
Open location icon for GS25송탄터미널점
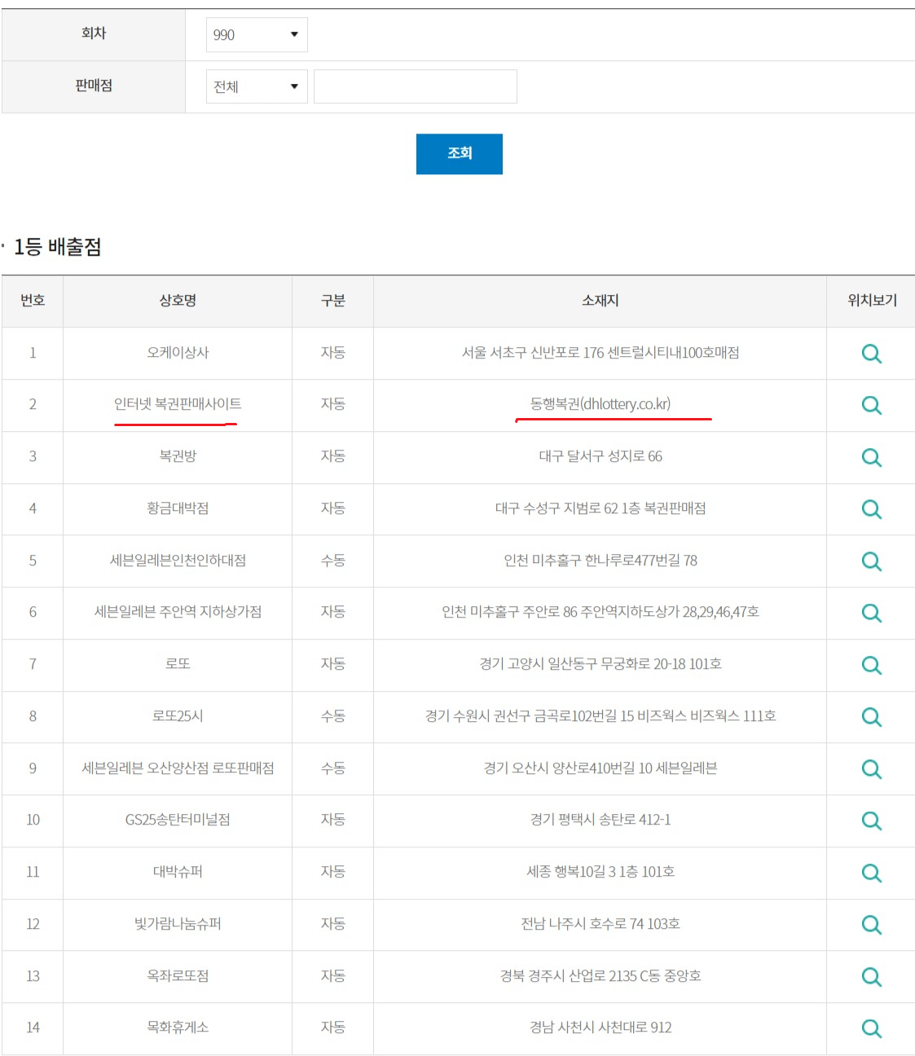point(871,821)
